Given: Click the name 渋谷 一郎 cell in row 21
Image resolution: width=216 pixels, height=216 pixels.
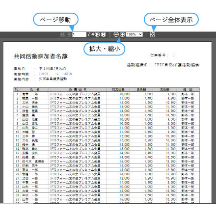Looking at the screenshot, I should pyautogui.click(x=35, y=178).
